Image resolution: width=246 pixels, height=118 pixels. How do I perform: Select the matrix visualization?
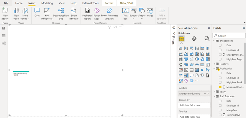pyautogui.click(x=197, y=70)
